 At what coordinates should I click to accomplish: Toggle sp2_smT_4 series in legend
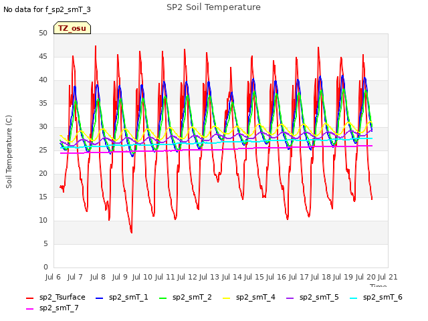pos(249,297)
